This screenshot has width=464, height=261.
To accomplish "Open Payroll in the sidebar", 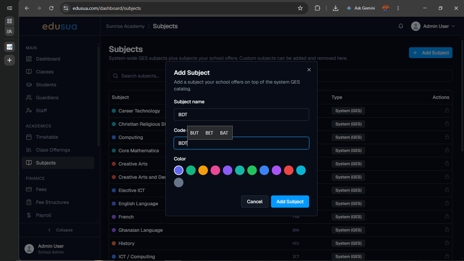I will click(x=58, y=215).
